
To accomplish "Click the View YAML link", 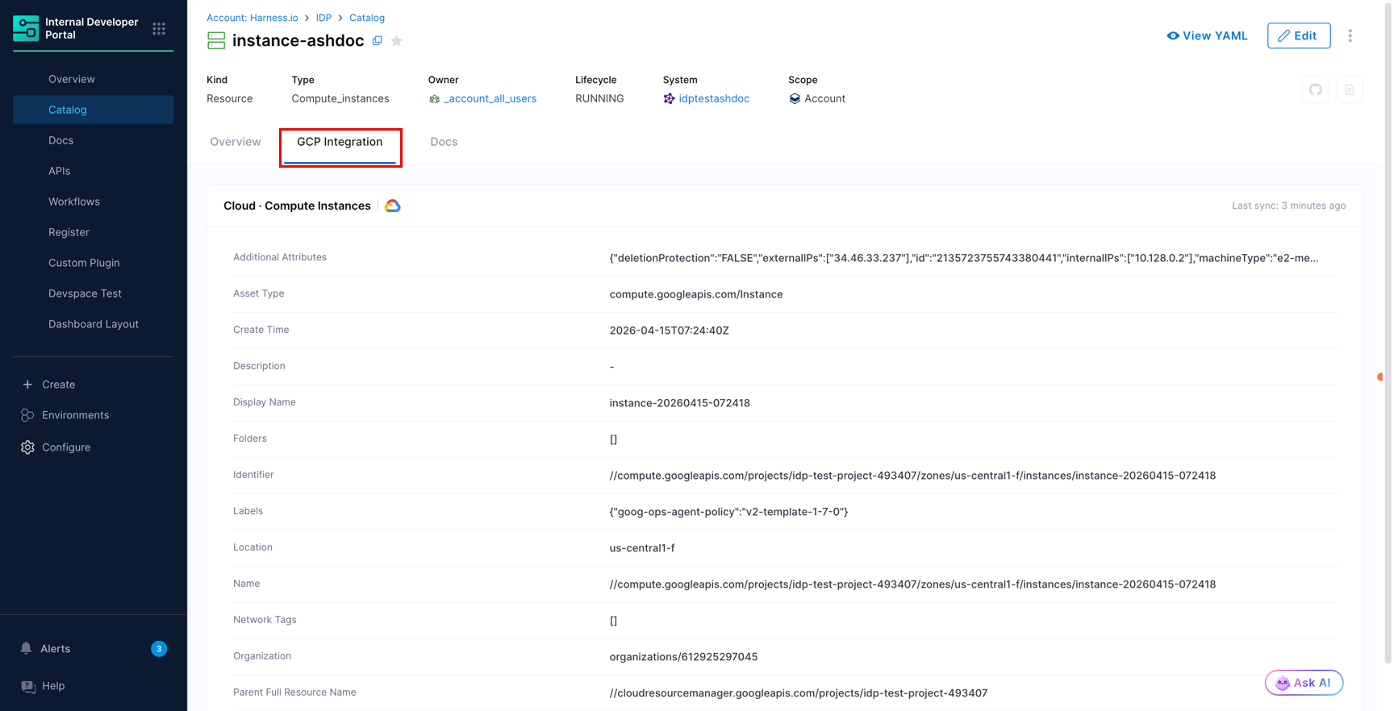I will [x=1207, y=35].
